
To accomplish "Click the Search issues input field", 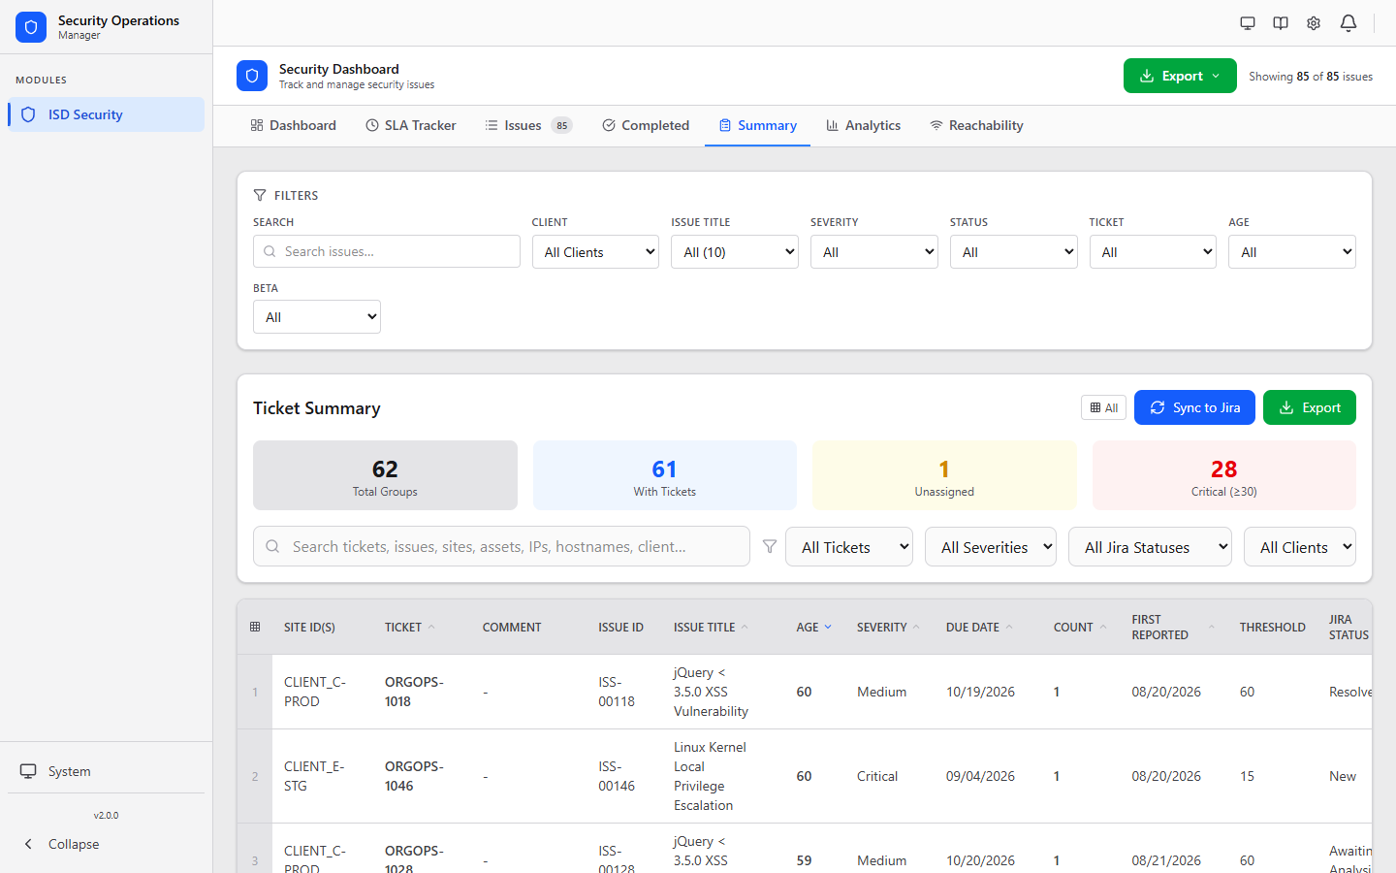I will click(x=387, y=251).
